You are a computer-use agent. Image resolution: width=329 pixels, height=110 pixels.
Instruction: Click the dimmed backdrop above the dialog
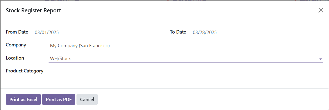click(x=121, y=0)
